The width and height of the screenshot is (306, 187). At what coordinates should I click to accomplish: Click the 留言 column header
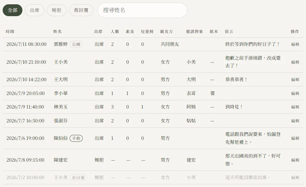229,32
